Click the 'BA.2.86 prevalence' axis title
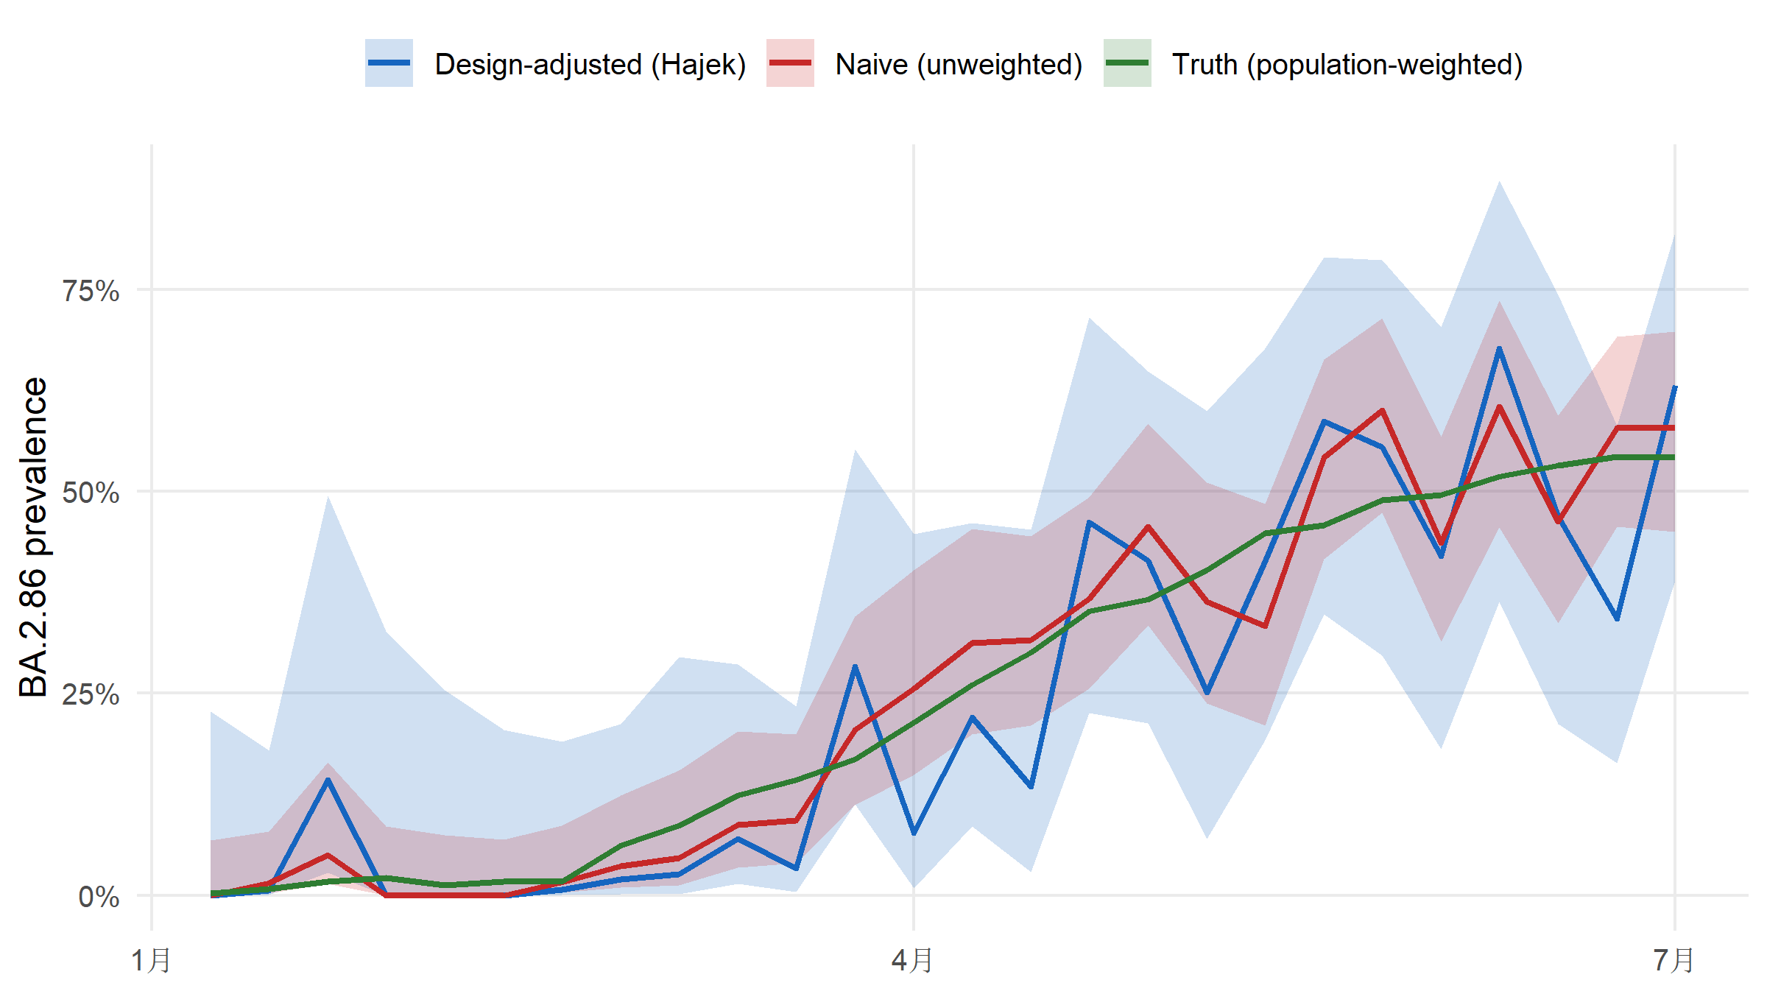 (34, 537)
